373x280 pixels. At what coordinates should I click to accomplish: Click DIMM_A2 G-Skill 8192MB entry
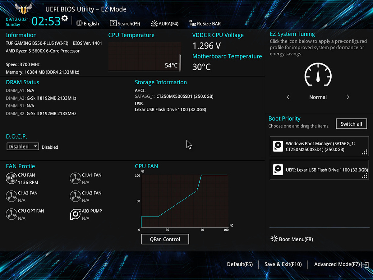pyautogui.click(x=41, y=98)
